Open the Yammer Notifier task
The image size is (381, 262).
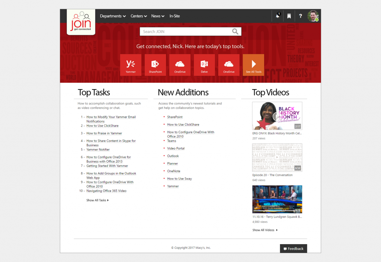point(98,150)
